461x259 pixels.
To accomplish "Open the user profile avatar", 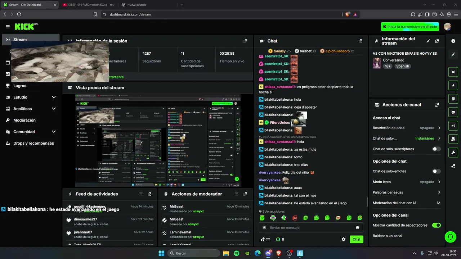I will click(447, 27).
